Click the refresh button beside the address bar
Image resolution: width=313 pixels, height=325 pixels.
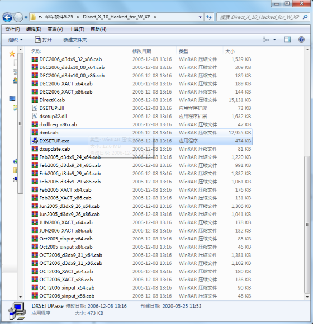tap(209, 17)
